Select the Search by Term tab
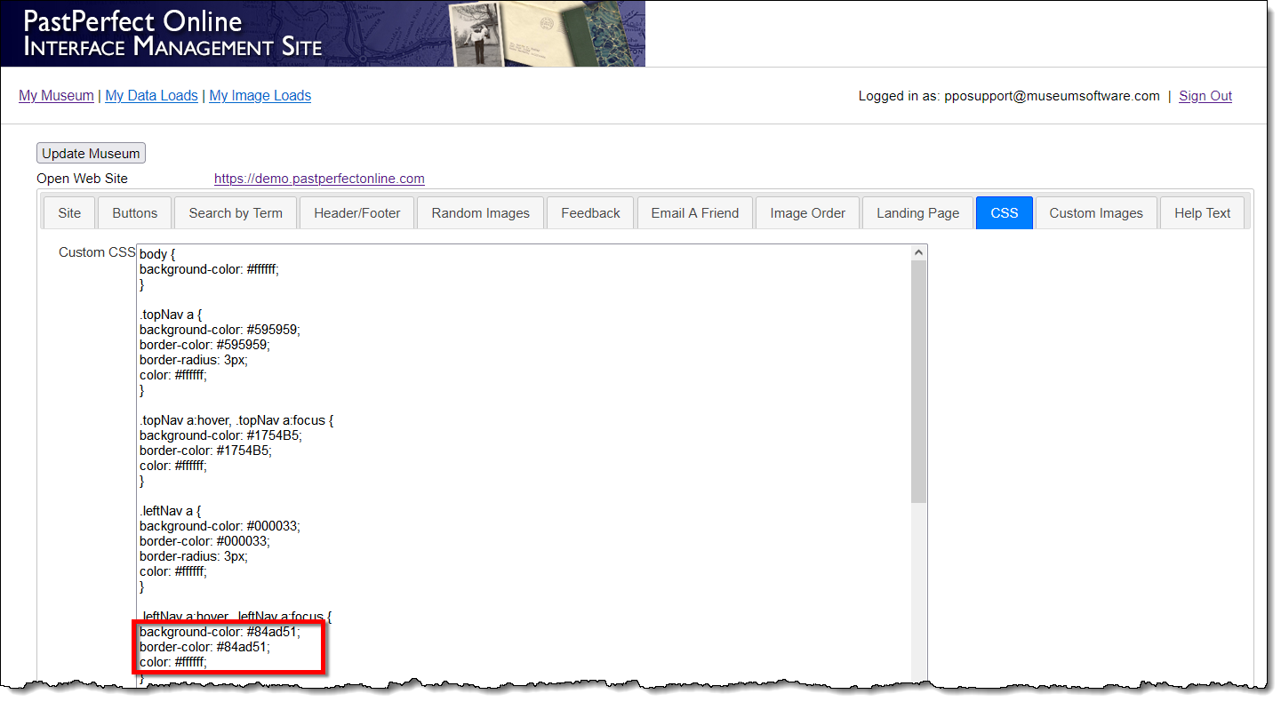Viewport: 1281px width, 702px height. (235, 212)
